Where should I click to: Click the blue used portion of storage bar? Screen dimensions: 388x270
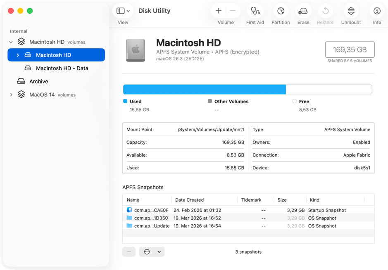pyautogui.click(x=205, y=89)
